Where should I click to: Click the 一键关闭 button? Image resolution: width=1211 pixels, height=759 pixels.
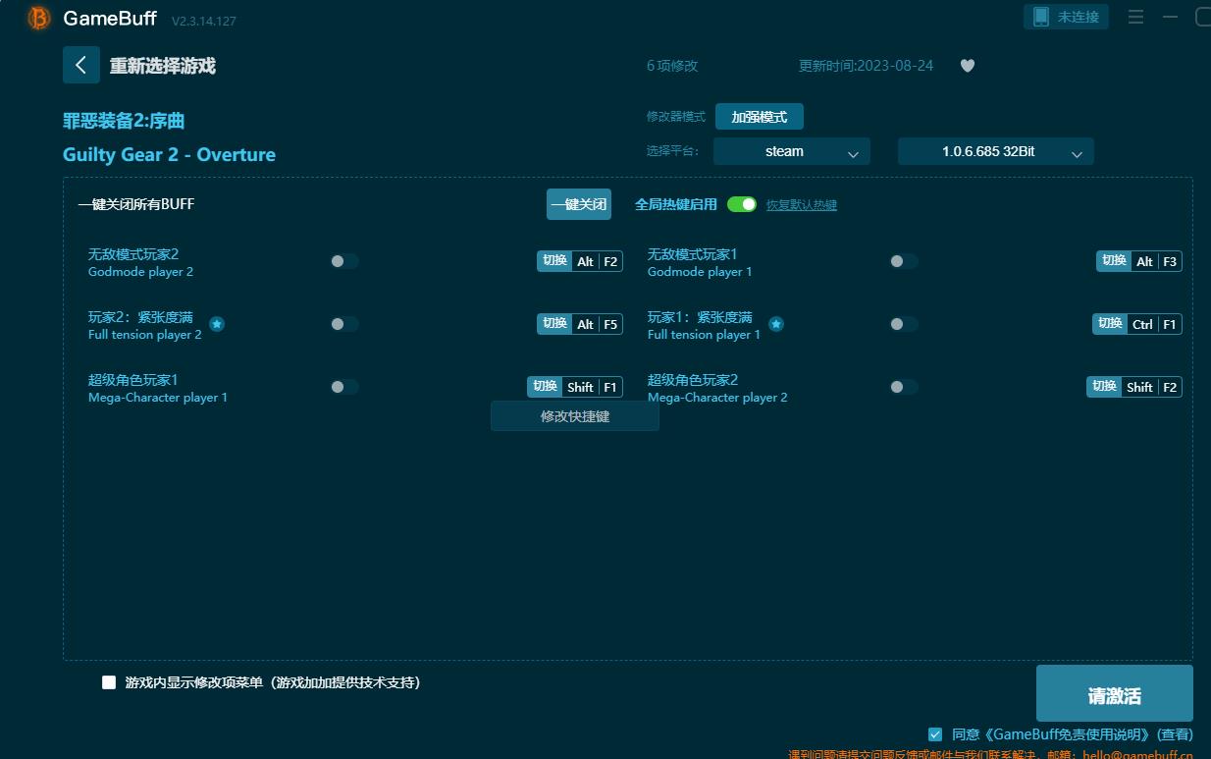click(x=579, y=204)
